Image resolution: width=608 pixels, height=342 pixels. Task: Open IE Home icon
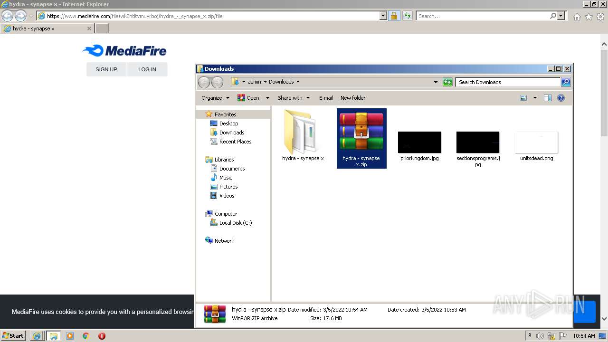577,17
